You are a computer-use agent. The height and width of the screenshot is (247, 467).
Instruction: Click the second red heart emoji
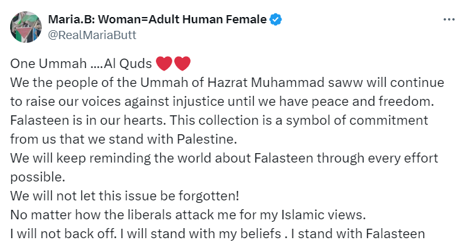coord(182,64)
